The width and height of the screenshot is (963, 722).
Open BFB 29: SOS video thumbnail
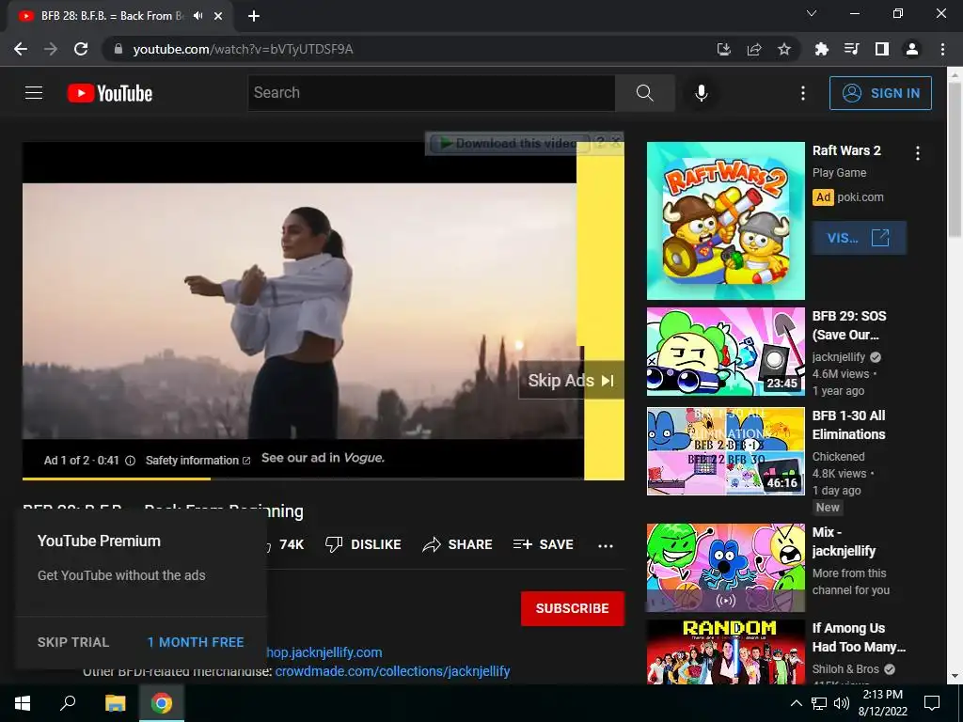pyautogui.click(x=726, y=352)
